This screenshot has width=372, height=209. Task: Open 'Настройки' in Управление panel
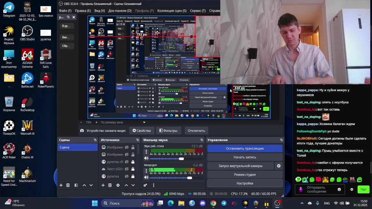click(x=245, y=183)
